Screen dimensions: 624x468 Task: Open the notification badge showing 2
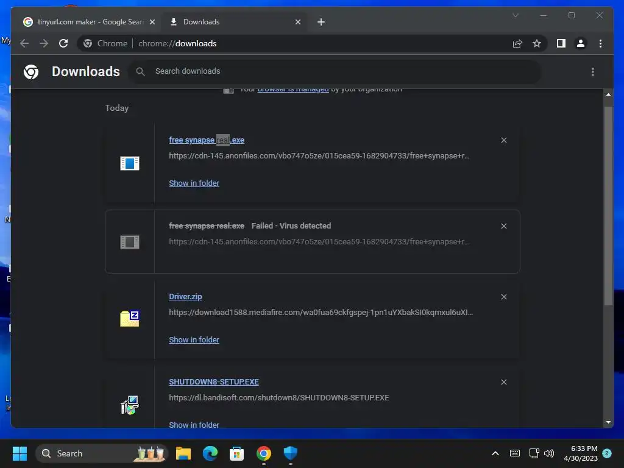607,453
